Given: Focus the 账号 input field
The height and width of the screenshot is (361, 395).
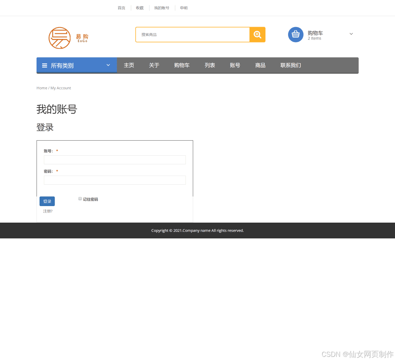Looking at the screenshot, I should tap(114, 160).
